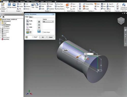
Task: Switch to the More tab in dialog
Action: click(31, 17)
